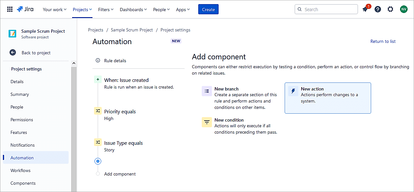Open the notifications bell icon
The image size is (414, 192).
(x=365, y=10)
